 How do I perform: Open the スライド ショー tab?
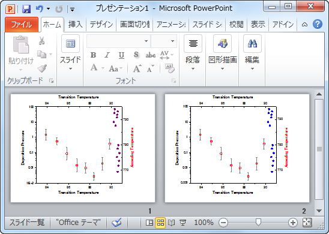207,25
